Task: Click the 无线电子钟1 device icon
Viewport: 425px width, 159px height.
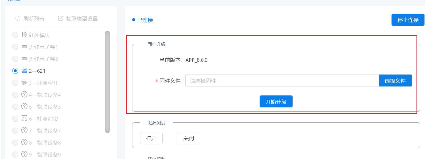Action: pyautogui.click(x=24, y=47)
